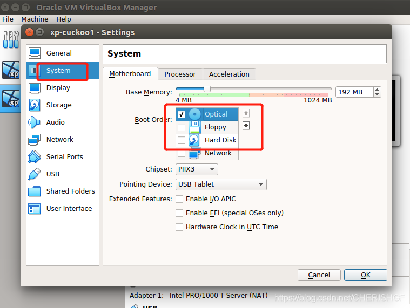Screen dimensions: 410x308
Task: Switch to the Acceleration tab
Action: [x=229, y=74]
